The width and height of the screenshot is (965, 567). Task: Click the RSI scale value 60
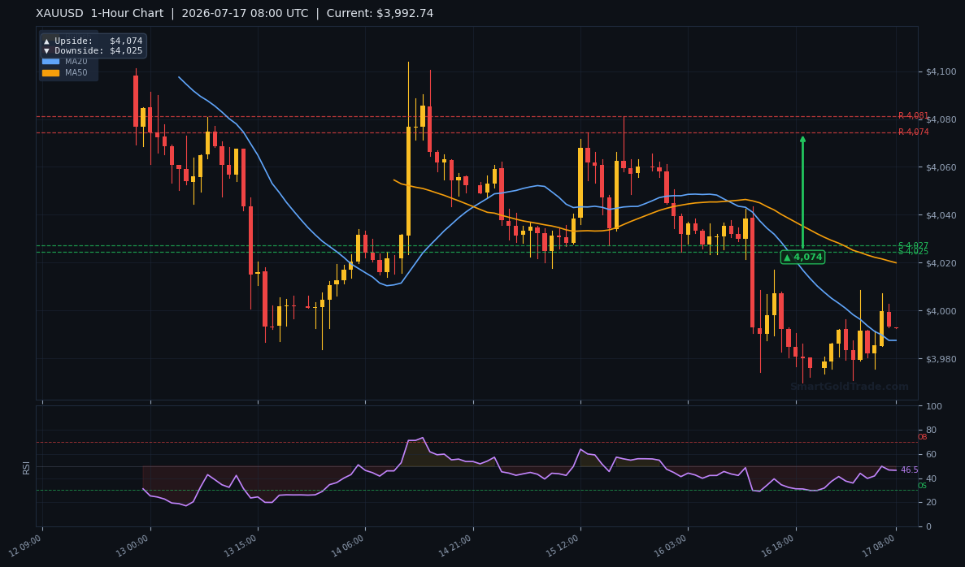[931, 454]
